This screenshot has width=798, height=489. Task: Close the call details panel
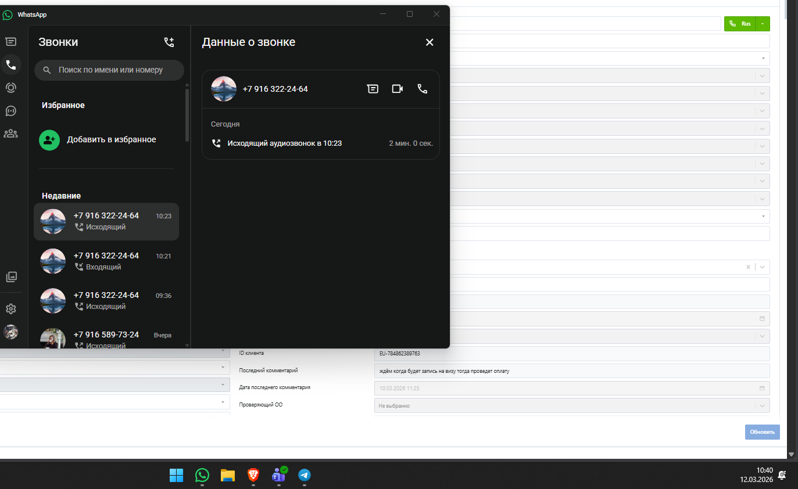[430, 42]
